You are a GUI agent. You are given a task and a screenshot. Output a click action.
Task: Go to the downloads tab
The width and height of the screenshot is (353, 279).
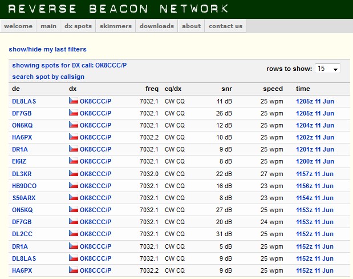pos(157,26)
